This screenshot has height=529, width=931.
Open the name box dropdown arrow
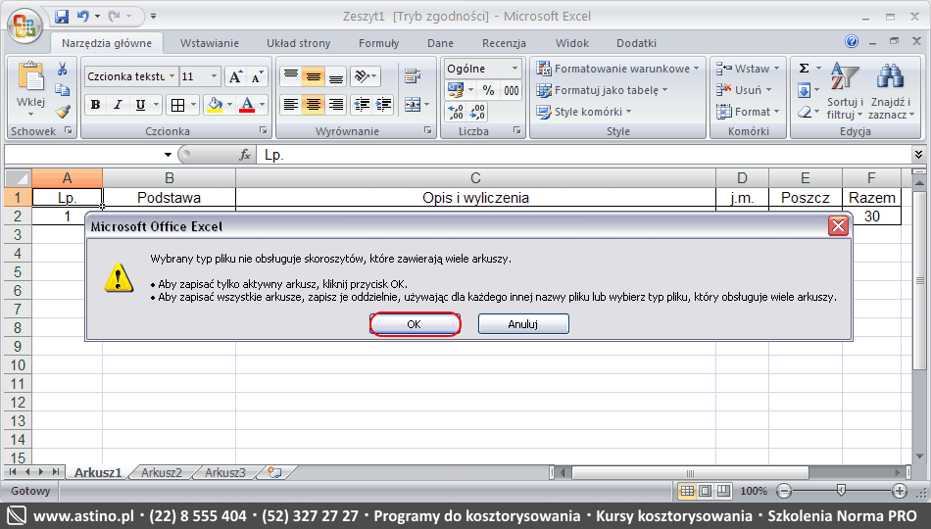coord(168,155)
